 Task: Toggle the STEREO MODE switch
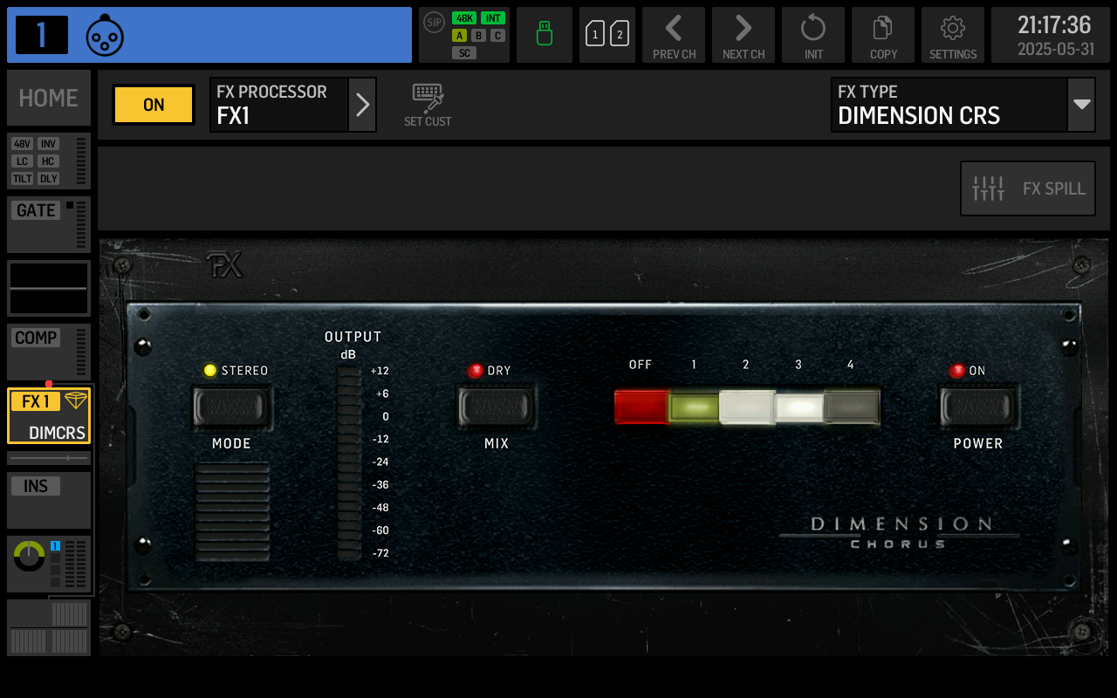click(x=231, y=407)
